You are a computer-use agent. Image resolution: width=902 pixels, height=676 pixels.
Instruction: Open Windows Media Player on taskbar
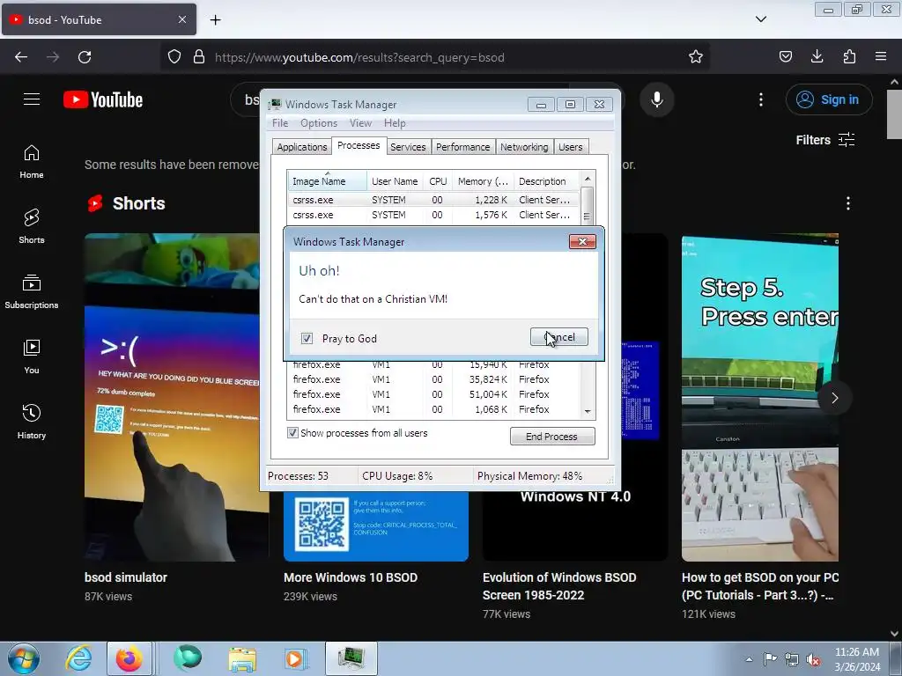(x=296, y=658)
